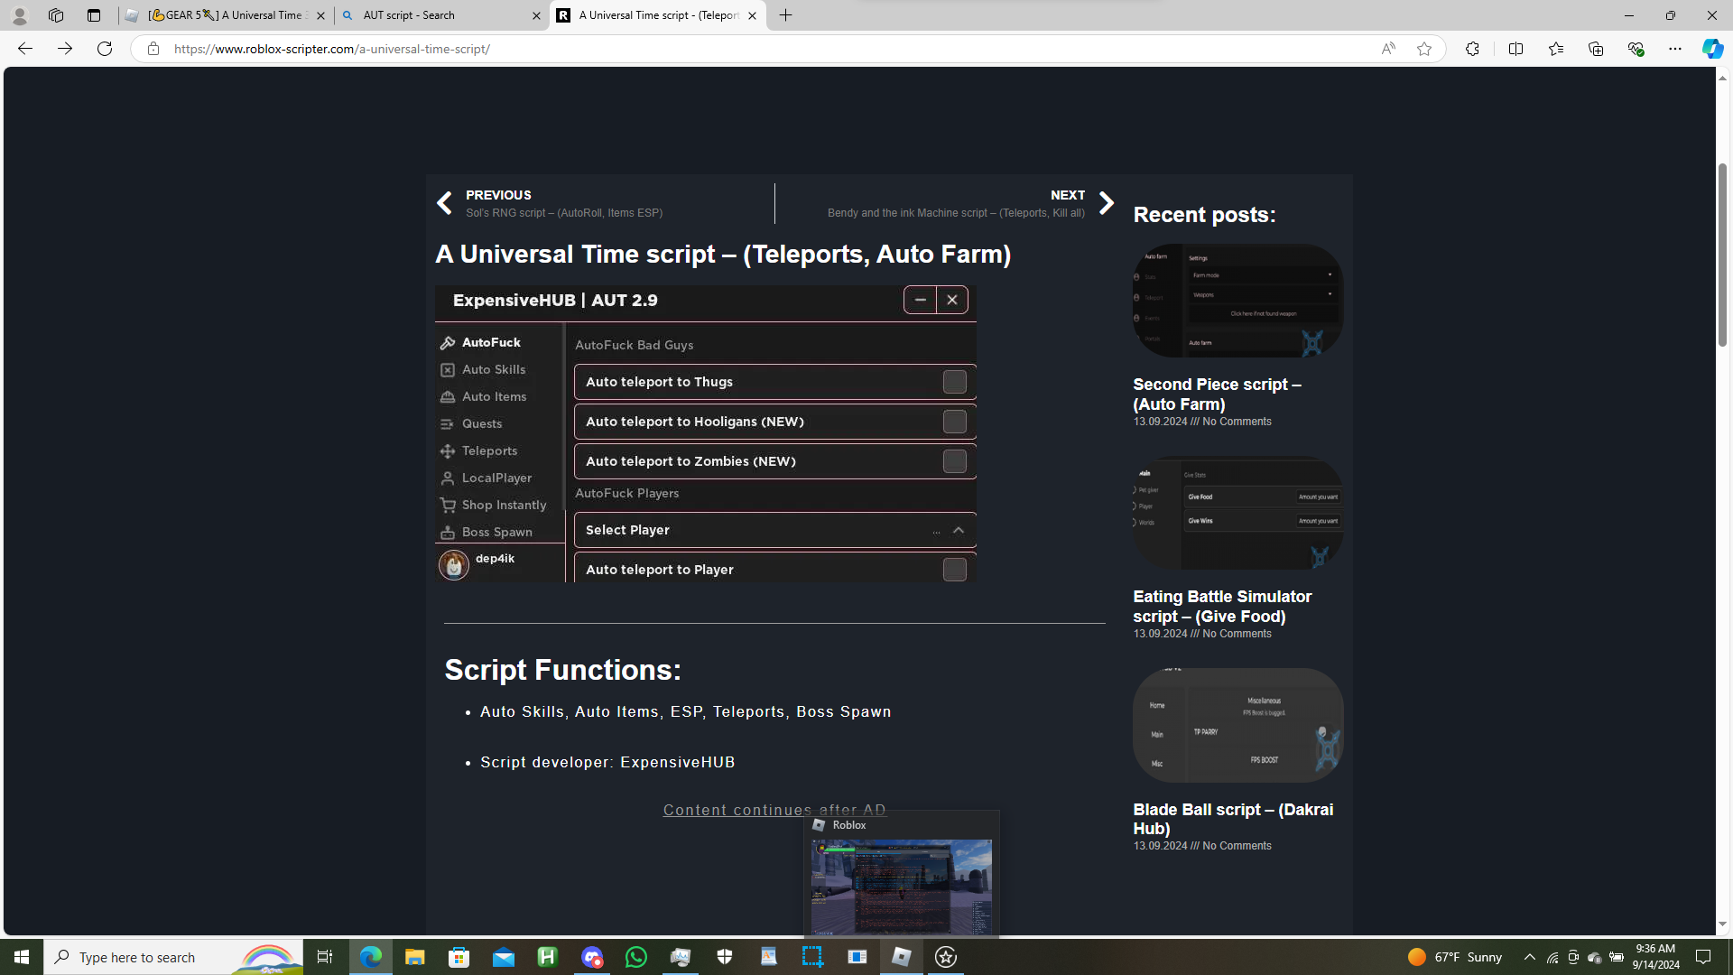Open Settings and more ellipsis menu
The height and width of the screenshot is (975, 1733).
[x=1674, y=49]
